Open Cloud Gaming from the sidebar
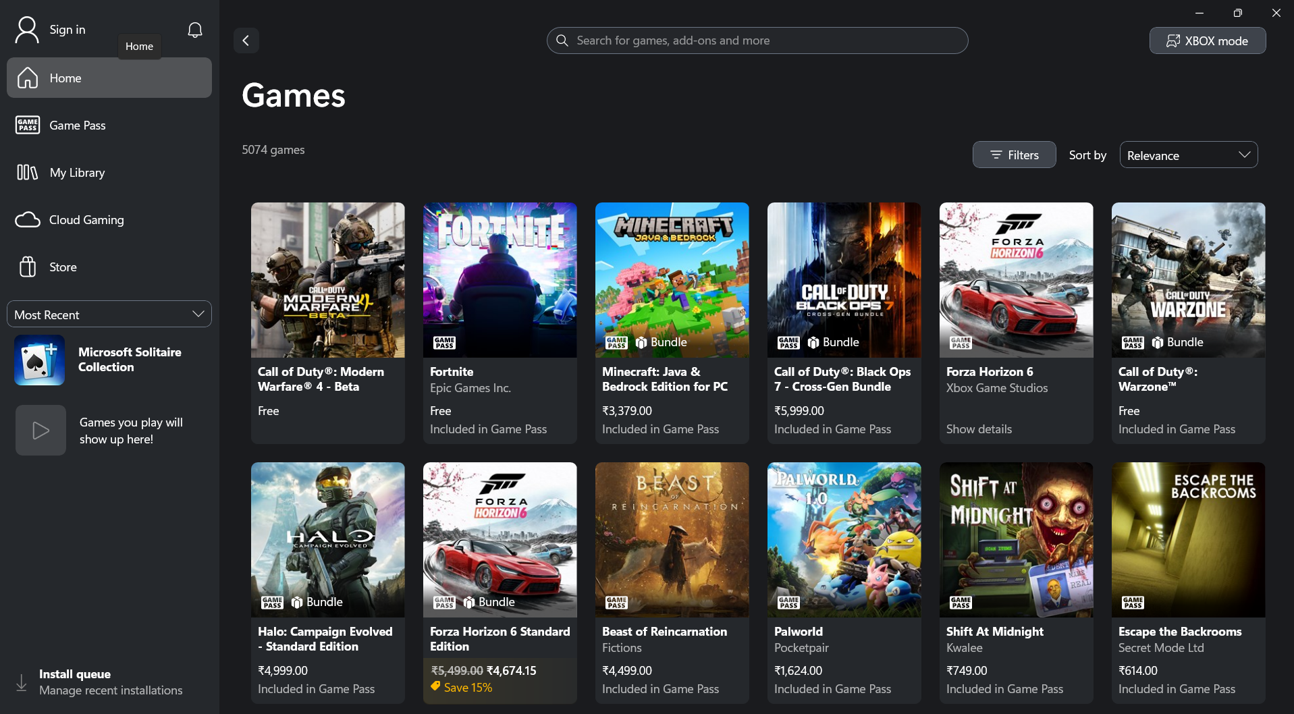This screenshot has height=714, width=1294. click(x=109, y=219)
